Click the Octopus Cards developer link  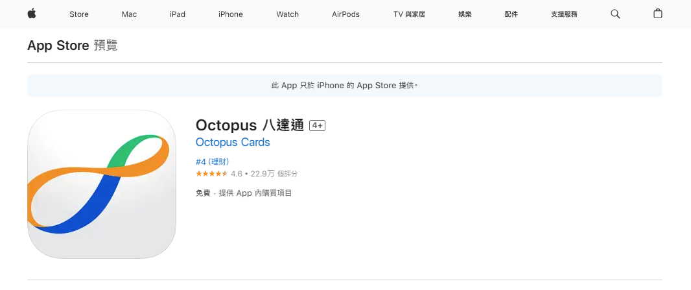(x=233, y=143)
